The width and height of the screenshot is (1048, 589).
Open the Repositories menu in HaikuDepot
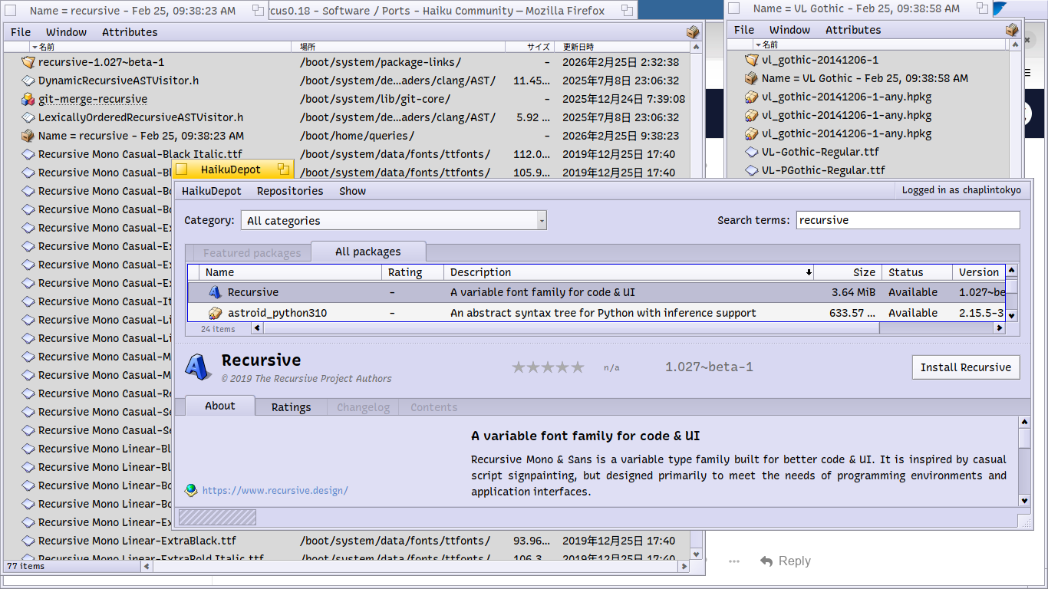pos(289,191)
